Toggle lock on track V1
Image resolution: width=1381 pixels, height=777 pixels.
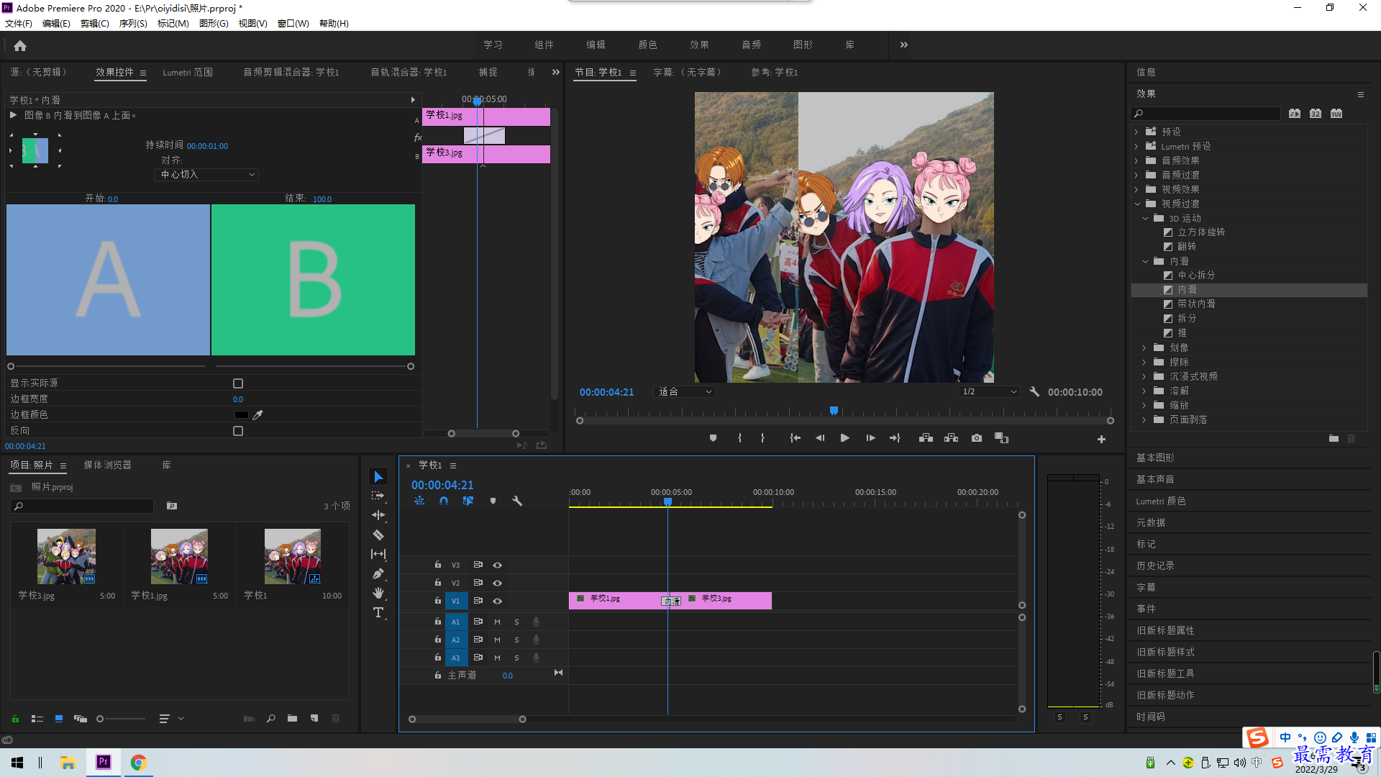437,600
